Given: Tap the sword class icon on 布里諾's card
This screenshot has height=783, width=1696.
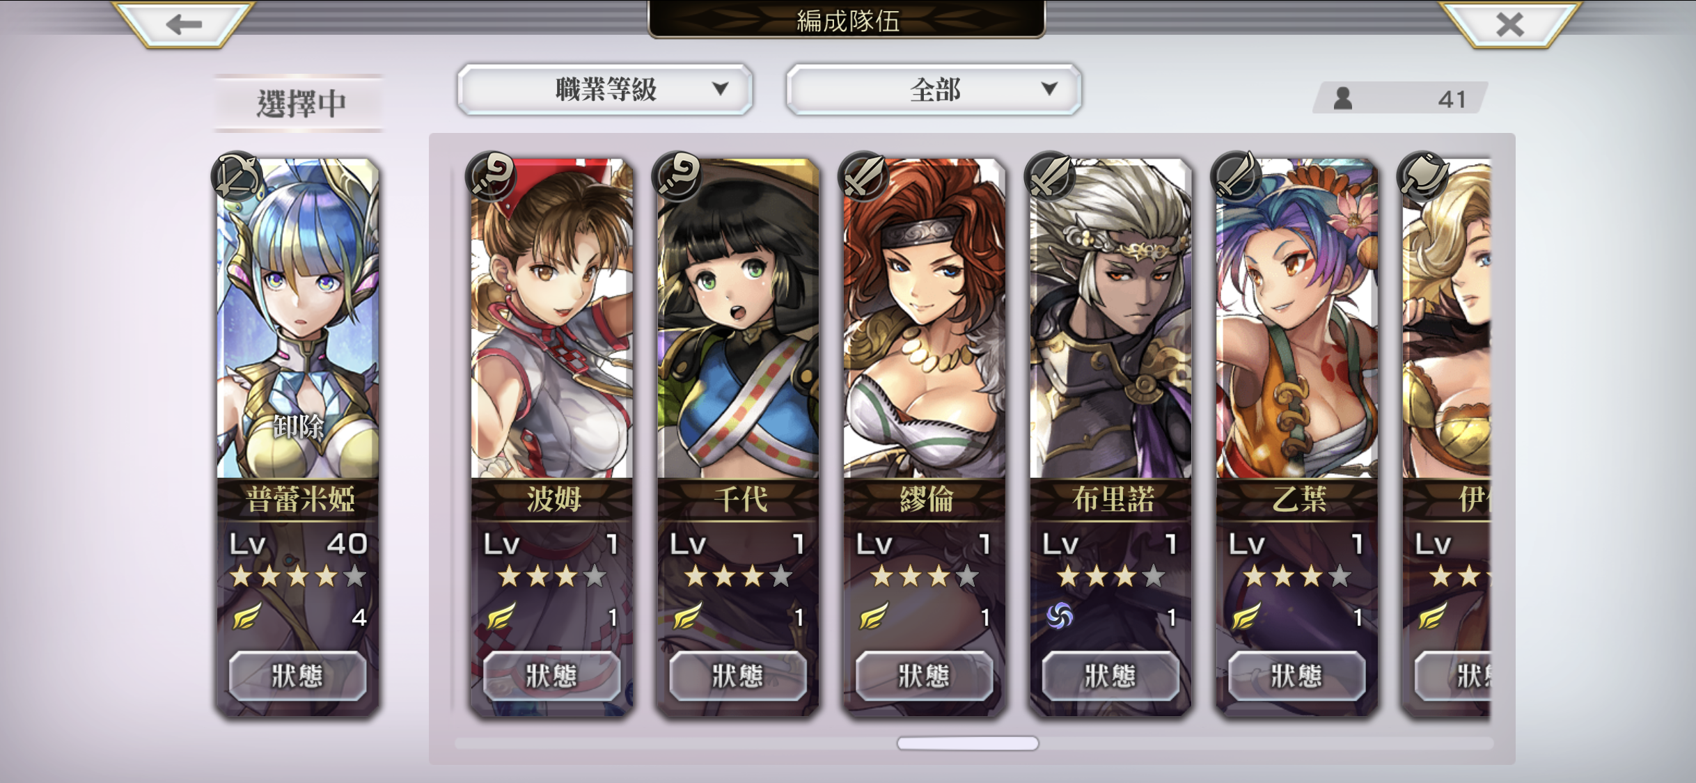Looking at the screenshot, I should click(1051, 177).
